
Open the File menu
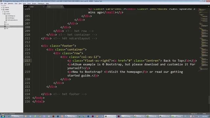click(x=2, y=4)
